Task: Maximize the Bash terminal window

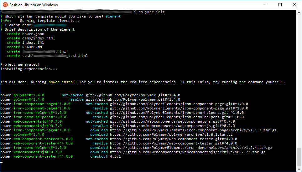Action: (x=280, y=5)
